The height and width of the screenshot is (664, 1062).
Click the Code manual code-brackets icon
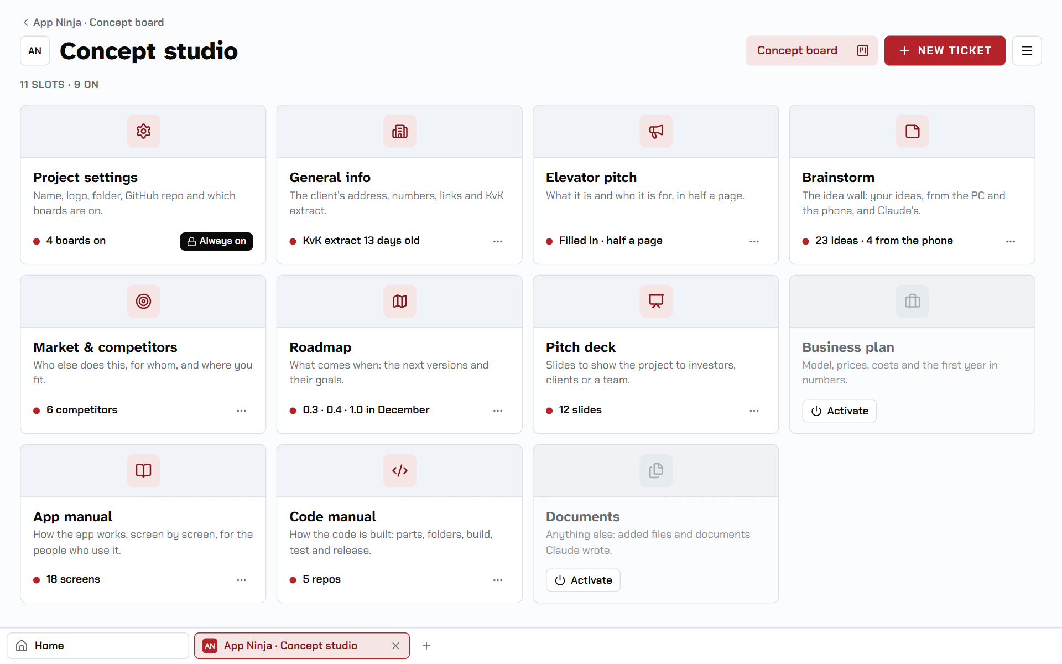pos(400,470)
